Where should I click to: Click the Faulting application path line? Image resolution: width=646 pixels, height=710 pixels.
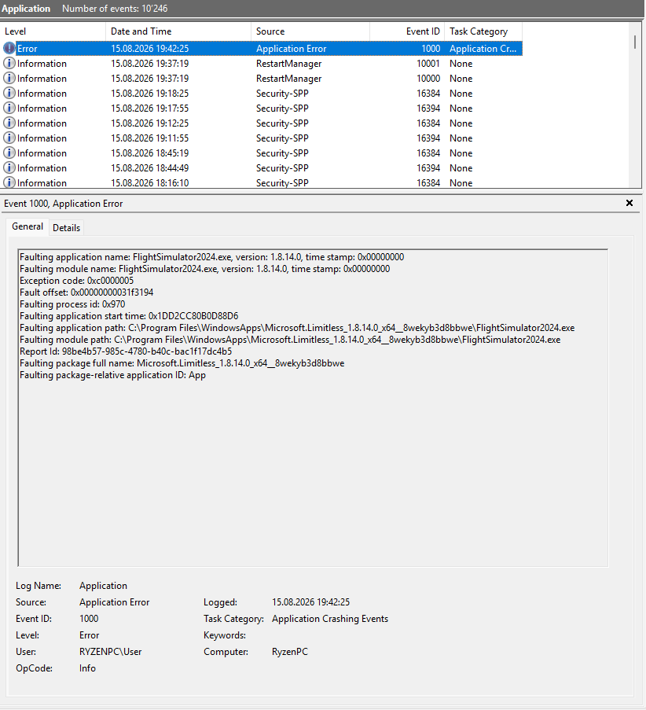tap(297, 328)
